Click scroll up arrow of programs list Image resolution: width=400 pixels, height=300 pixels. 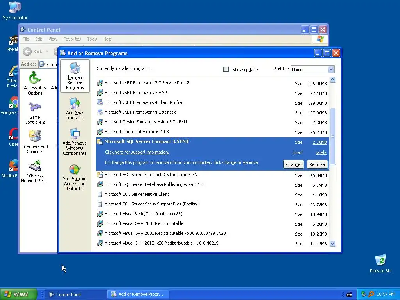(x=332, y=80)
